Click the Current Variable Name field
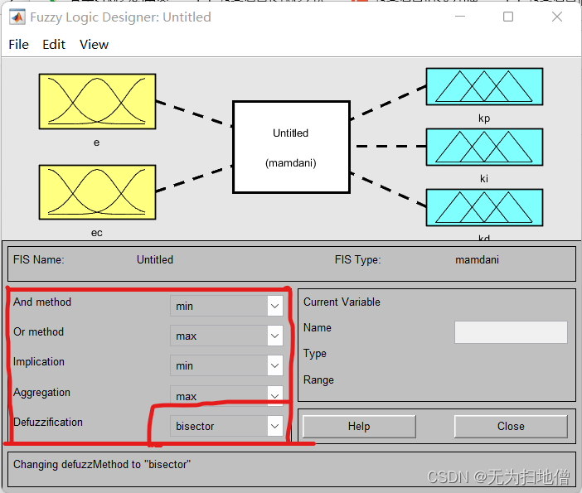 511,332
